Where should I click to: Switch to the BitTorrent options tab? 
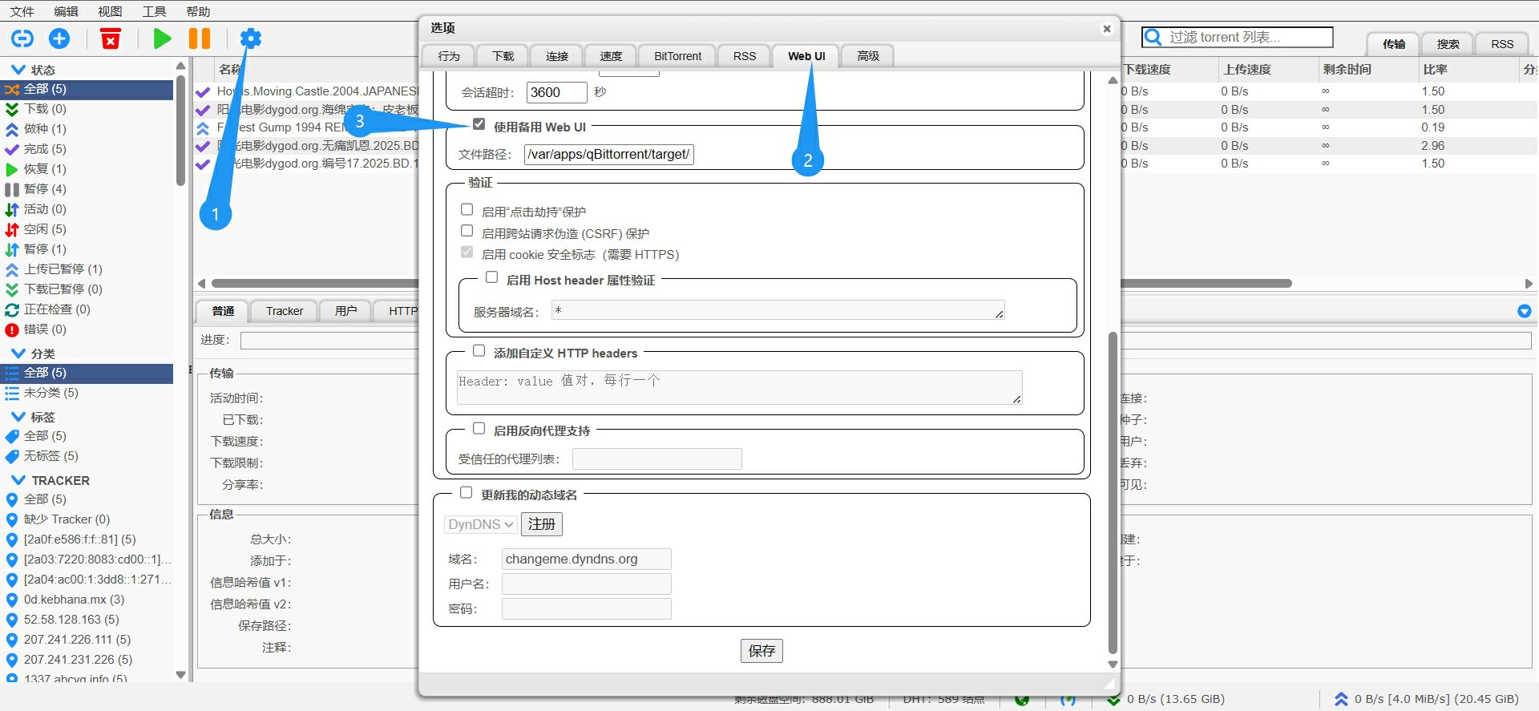(677, 56)
